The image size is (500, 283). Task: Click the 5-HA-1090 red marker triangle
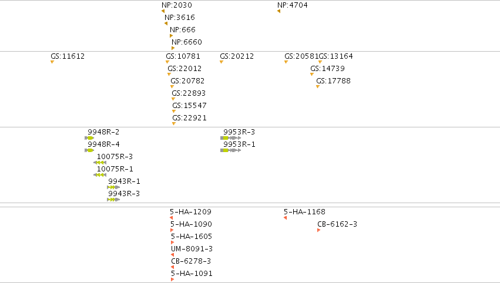tap(172, 230)
